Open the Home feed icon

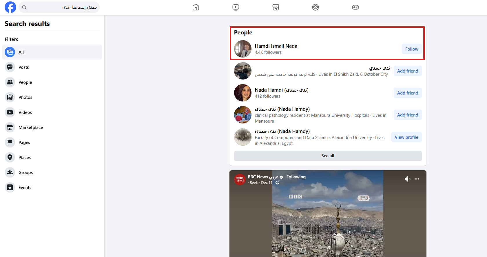[196, 7]
